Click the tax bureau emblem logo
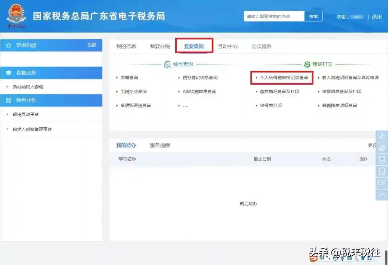 tap(16, 16)
